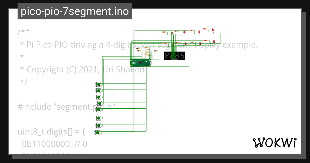
Task: Select the red LED on the second LED row
Action: 186,43
